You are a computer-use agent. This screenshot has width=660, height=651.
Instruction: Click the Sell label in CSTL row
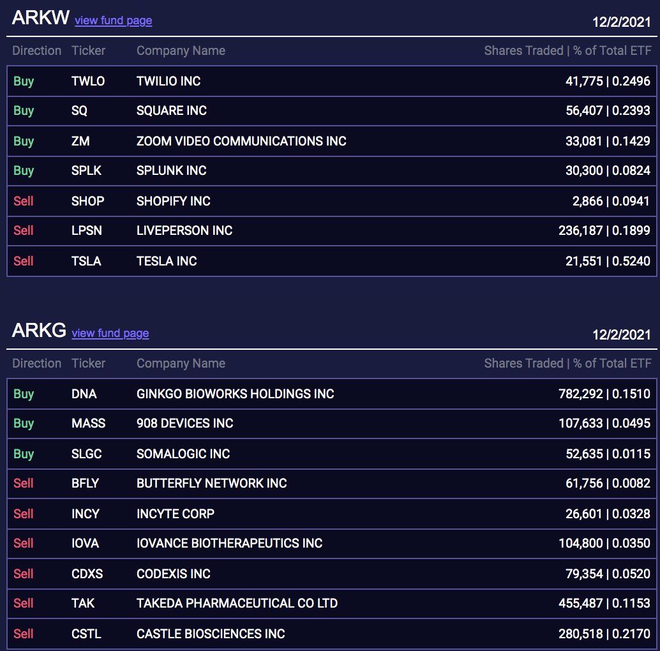(x=23, y=634)
